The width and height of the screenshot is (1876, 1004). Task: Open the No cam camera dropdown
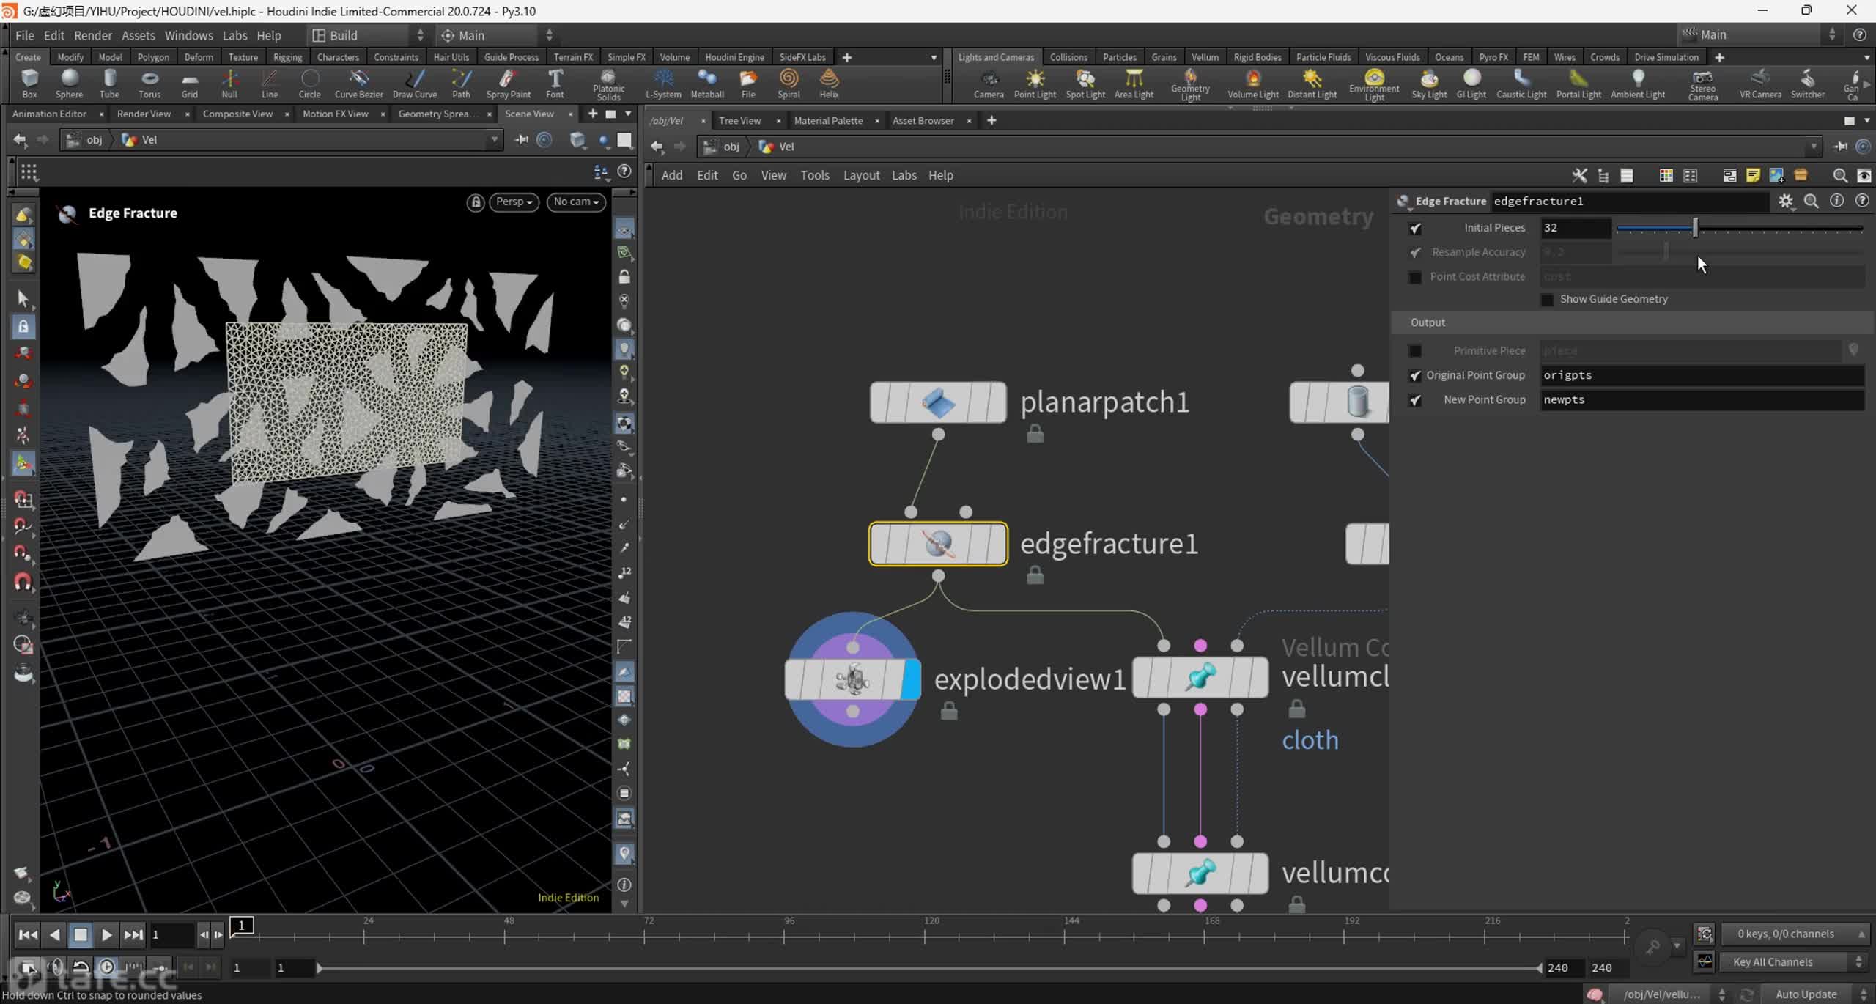(576, 202)
